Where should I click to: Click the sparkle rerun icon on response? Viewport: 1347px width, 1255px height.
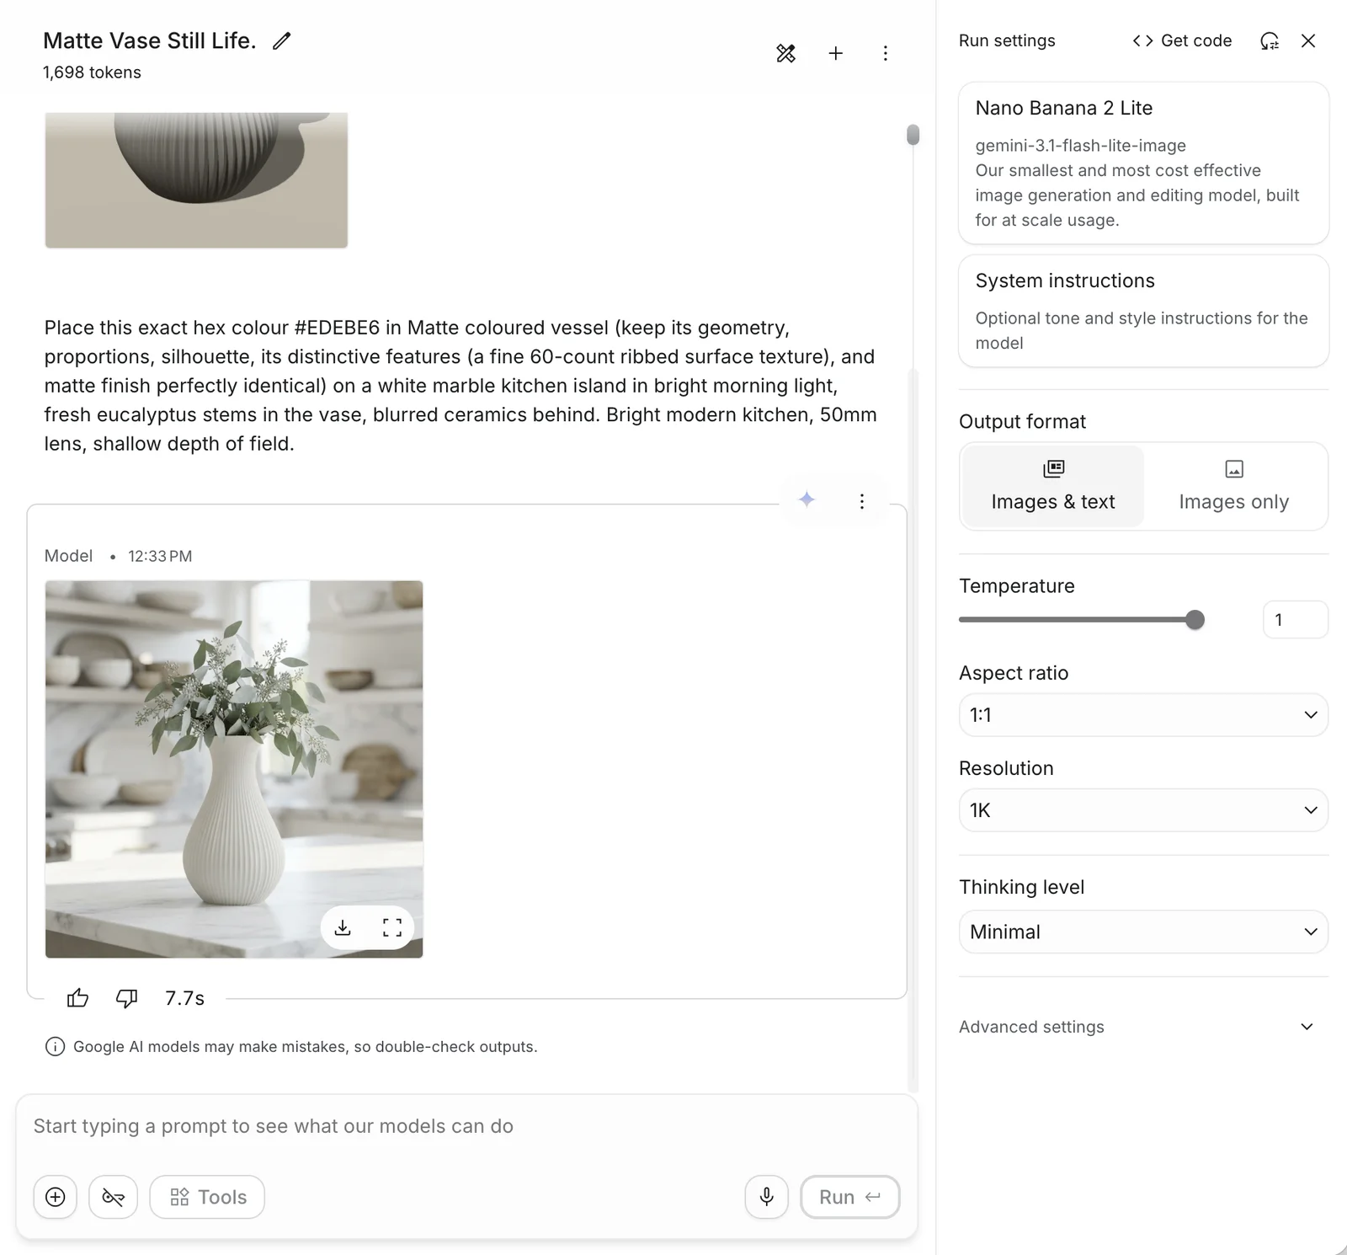(807, 499)
